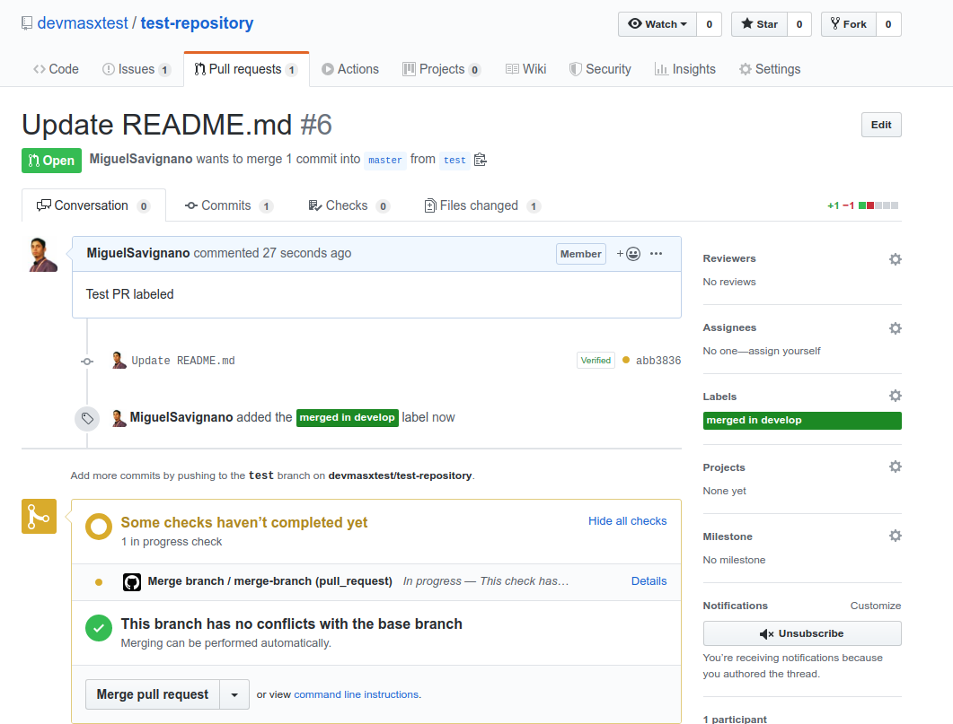Viewport: 953px width, 724px height.
Task: Go to the Code tab
Action: (56, 69)
